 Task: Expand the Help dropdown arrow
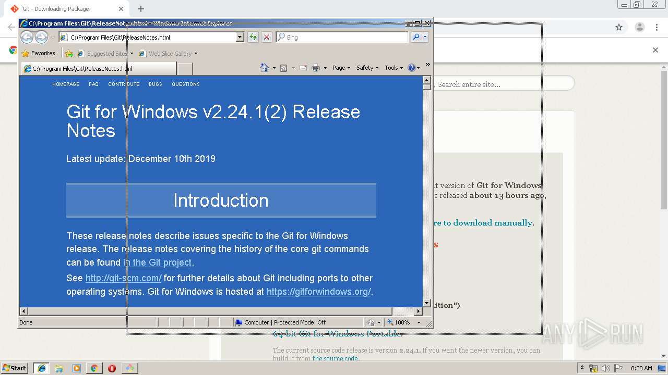[419, 68]
